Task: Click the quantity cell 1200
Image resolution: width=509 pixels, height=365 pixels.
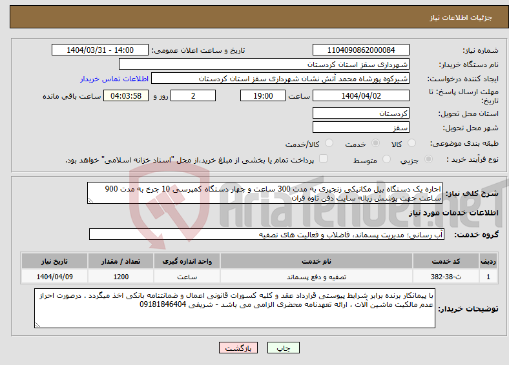Action: click(x=121, y=277)
